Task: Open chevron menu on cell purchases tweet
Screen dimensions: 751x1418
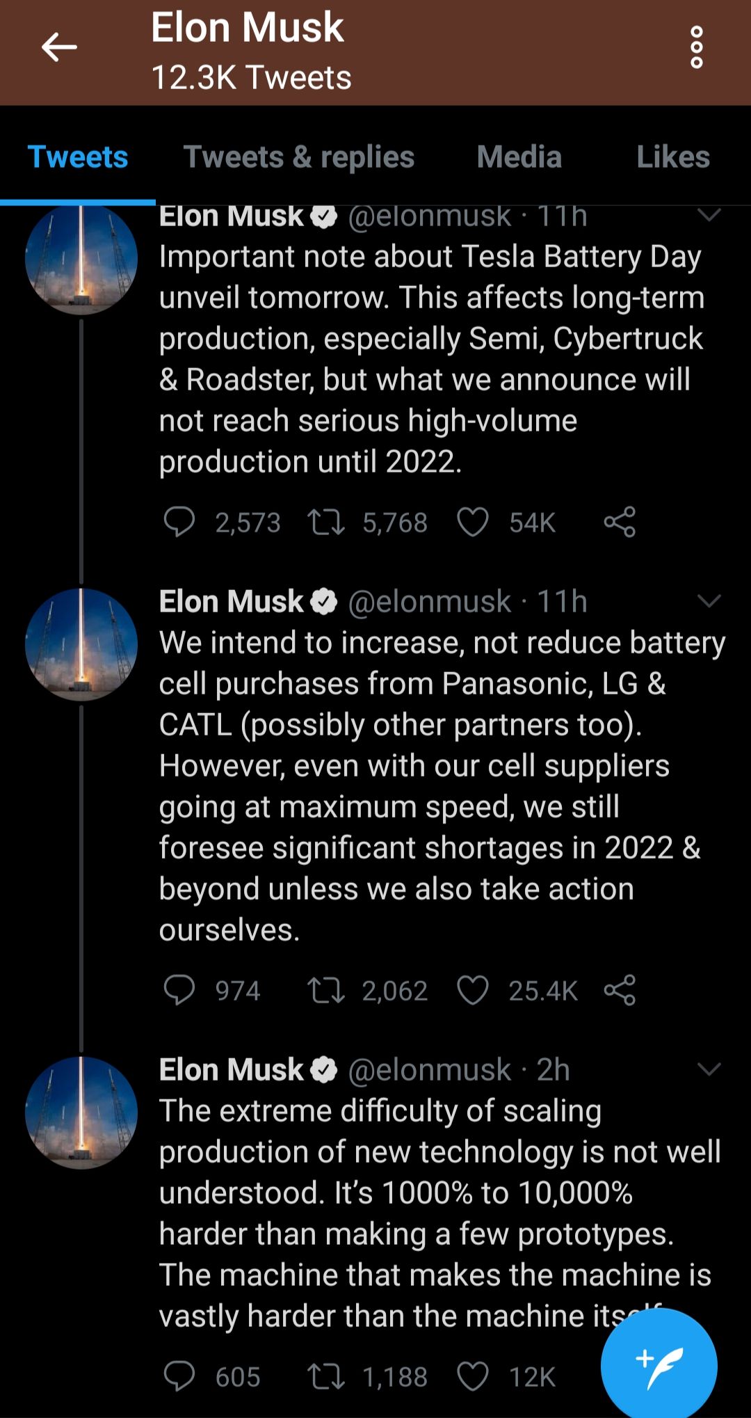Action: click(x=709, y=601)
